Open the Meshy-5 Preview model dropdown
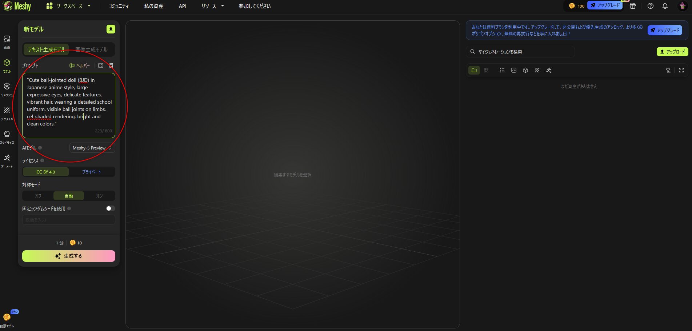 pos(92,148)
